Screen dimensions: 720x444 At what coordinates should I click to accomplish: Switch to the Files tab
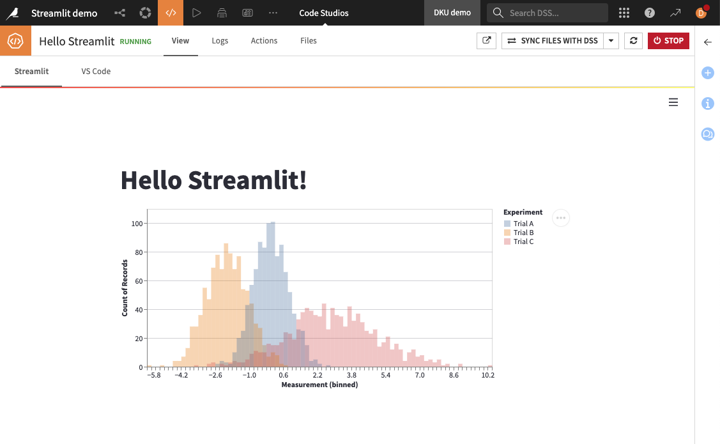tap(309, 40)
